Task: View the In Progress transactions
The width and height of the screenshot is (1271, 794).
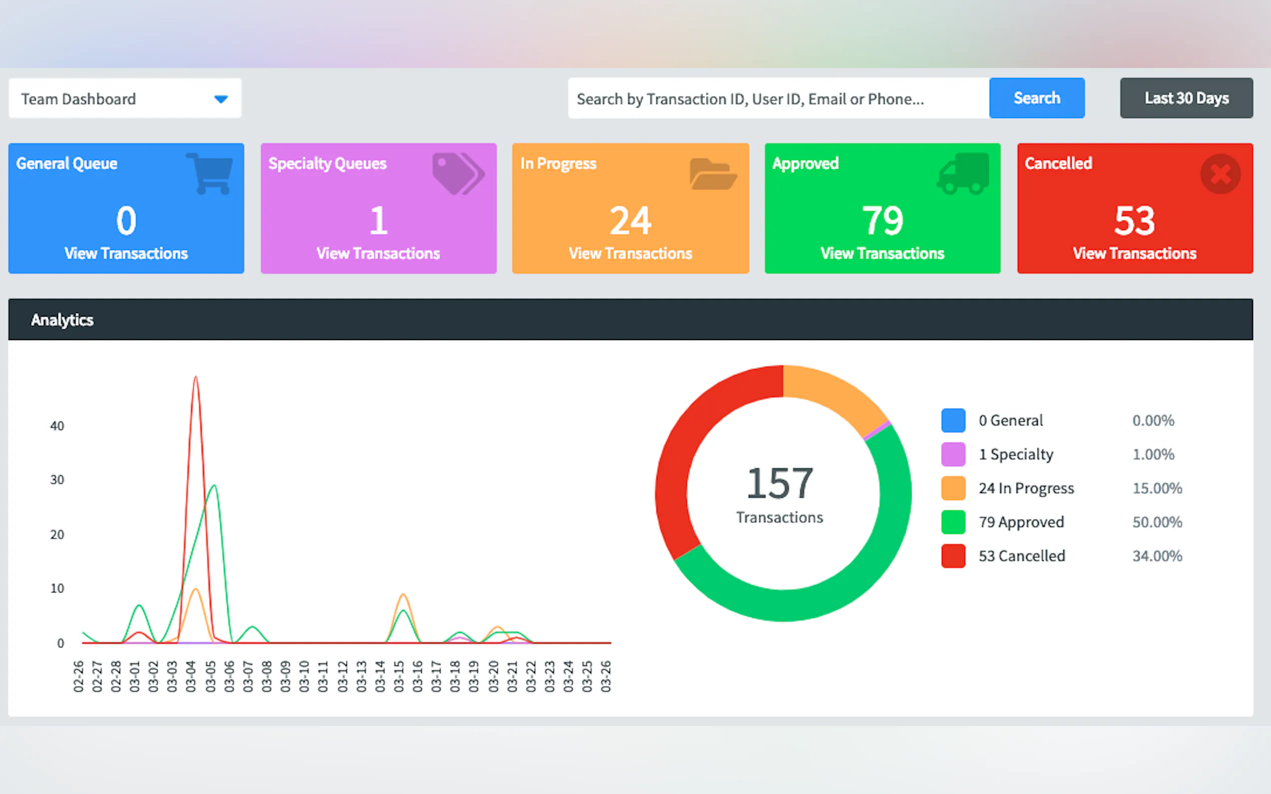Action: pyautogui.click(x=630, y=253)
